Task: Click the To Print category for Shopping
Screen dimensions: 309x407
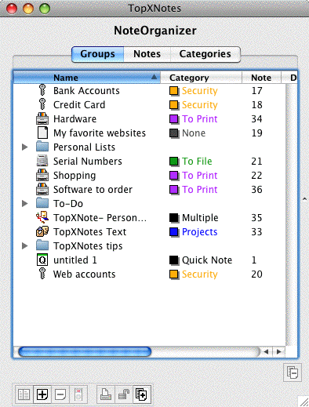Action: 200,176
